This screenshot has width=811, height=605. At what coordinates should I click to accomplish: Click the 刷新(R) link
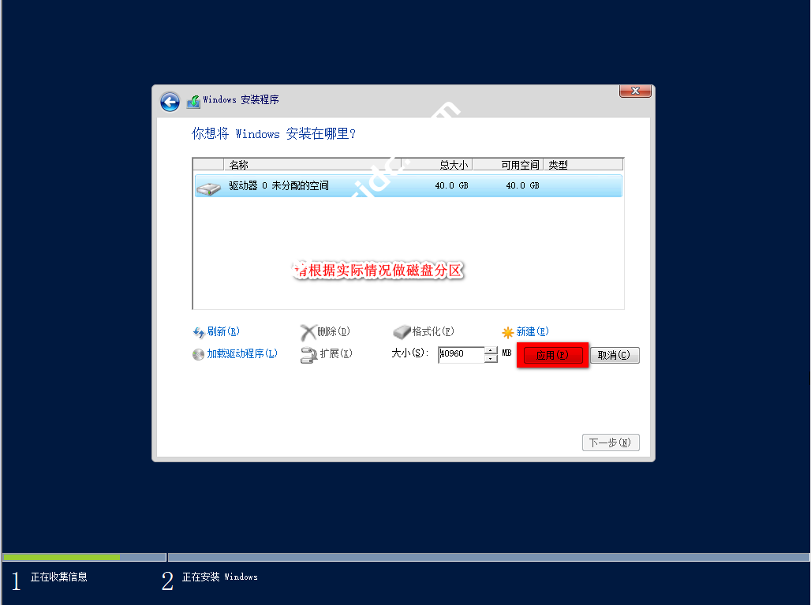click(x=223, y=331)
